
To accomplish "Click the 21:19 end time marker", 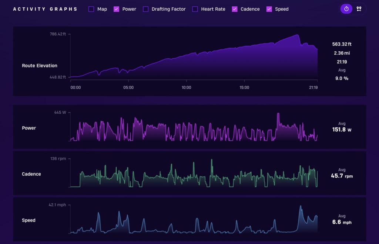I will coord(313,87).
